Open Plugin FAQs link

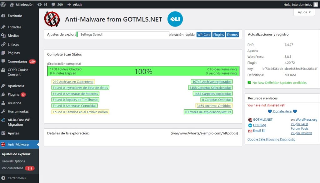click(299, 124)
